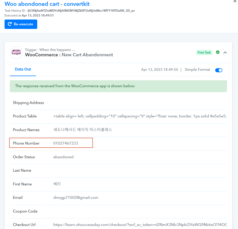Image resolution: width=238 pixels, height=229 pixels.
Task: Click the Korean Product Names value
Action: (x=83, y=130)
